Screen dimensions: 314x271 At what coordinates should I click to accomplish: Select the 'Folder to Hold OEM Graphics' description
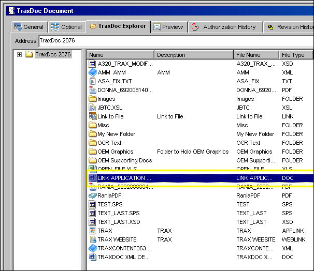(193, 152)
